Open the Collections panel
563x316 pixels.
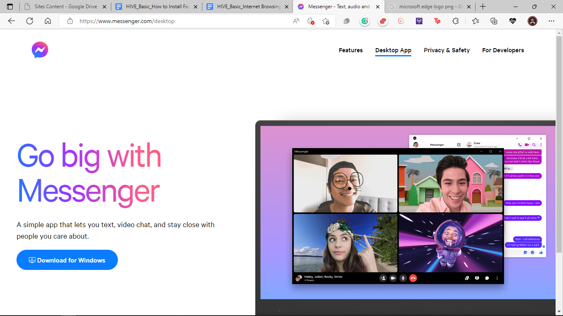click(x=494, y=21)
